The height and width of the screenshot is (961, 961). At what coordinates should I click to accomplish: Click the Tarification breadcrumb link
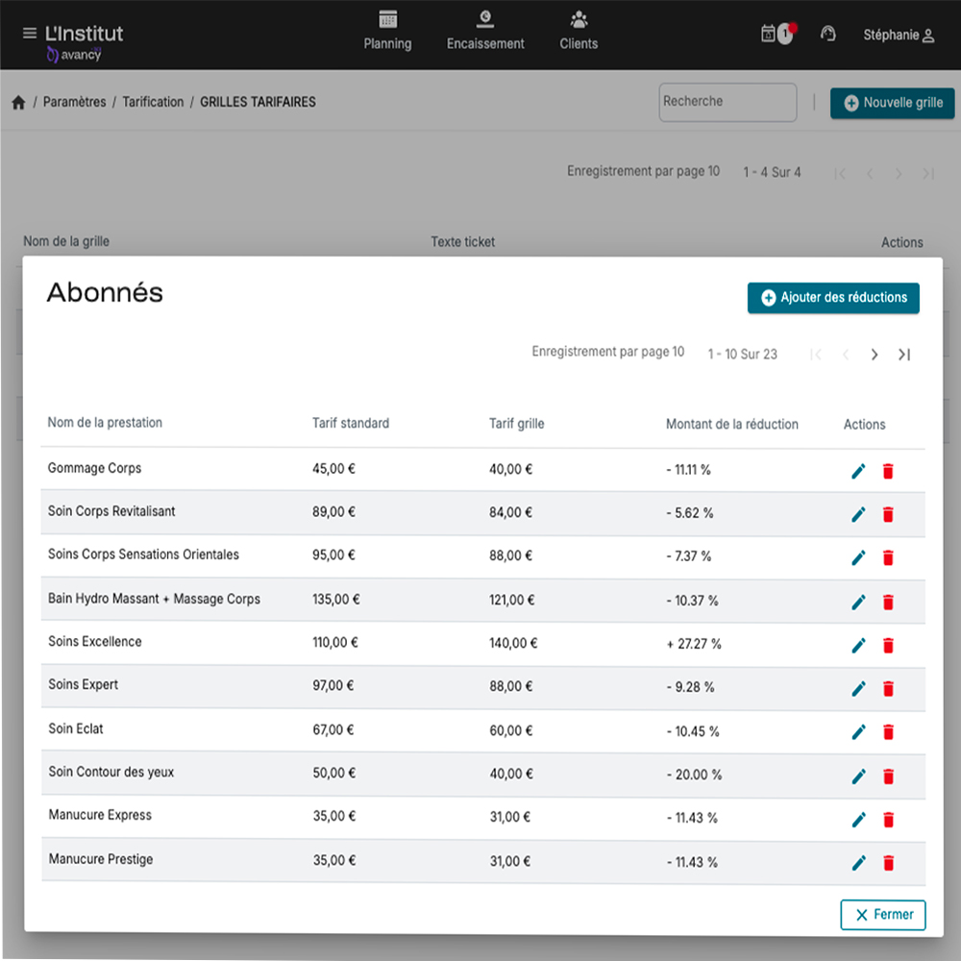point(153,102)
